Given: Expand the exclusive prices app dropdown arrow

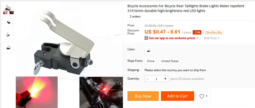Looking at the screenshot, I should point(197,38).
